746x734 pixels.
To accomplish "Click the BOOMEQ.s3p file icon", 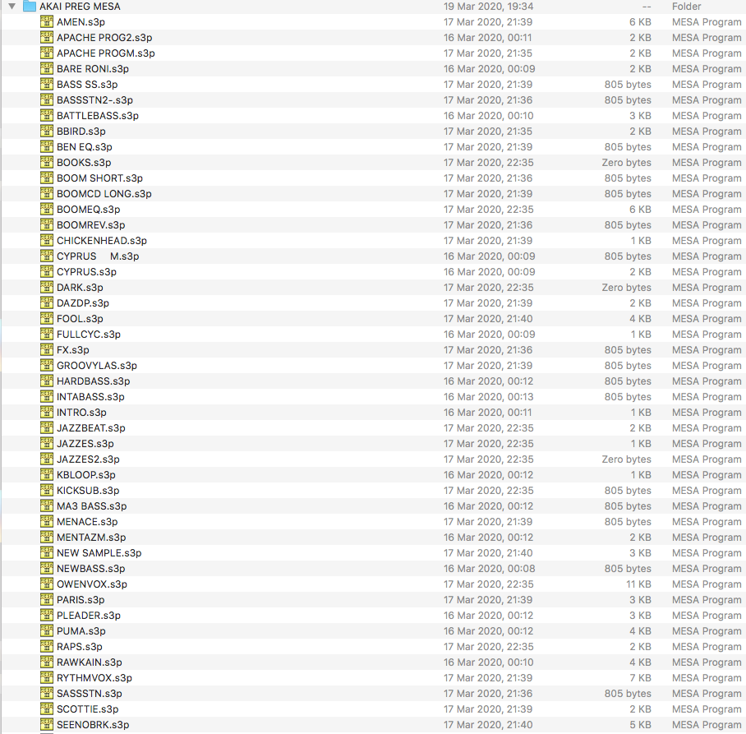I will pyautogui.click(x=47, y=210).
